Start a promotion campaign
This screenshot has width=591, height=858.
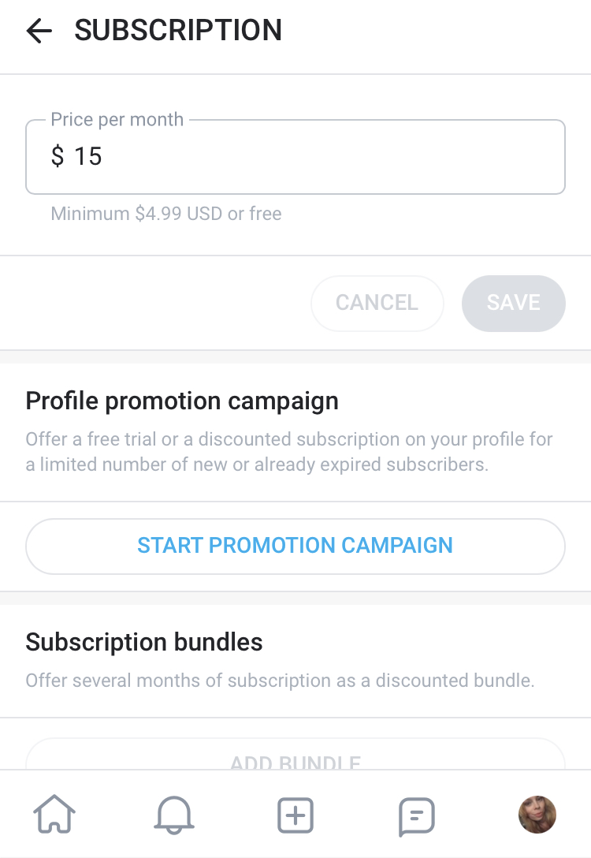point(295,546)
